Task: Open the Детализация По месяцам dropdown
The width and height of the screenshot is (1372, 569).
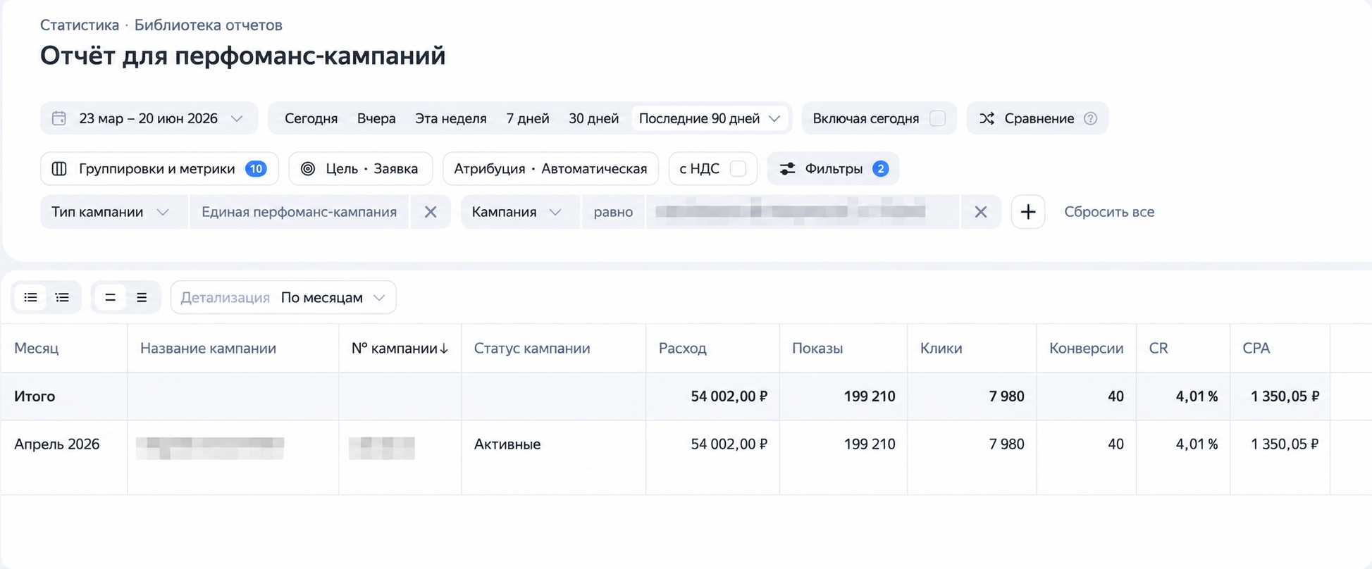Action: (x=283, y=297)
